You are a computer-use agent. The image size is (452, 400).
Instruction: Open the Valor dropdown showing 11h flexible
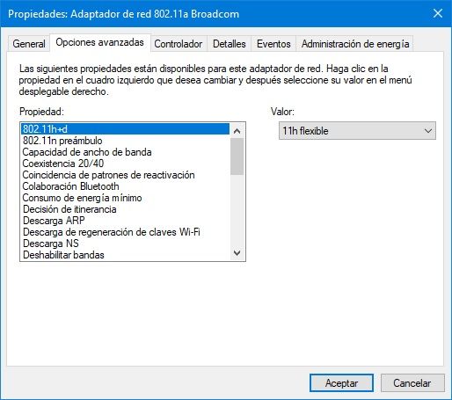click(357, 131)
